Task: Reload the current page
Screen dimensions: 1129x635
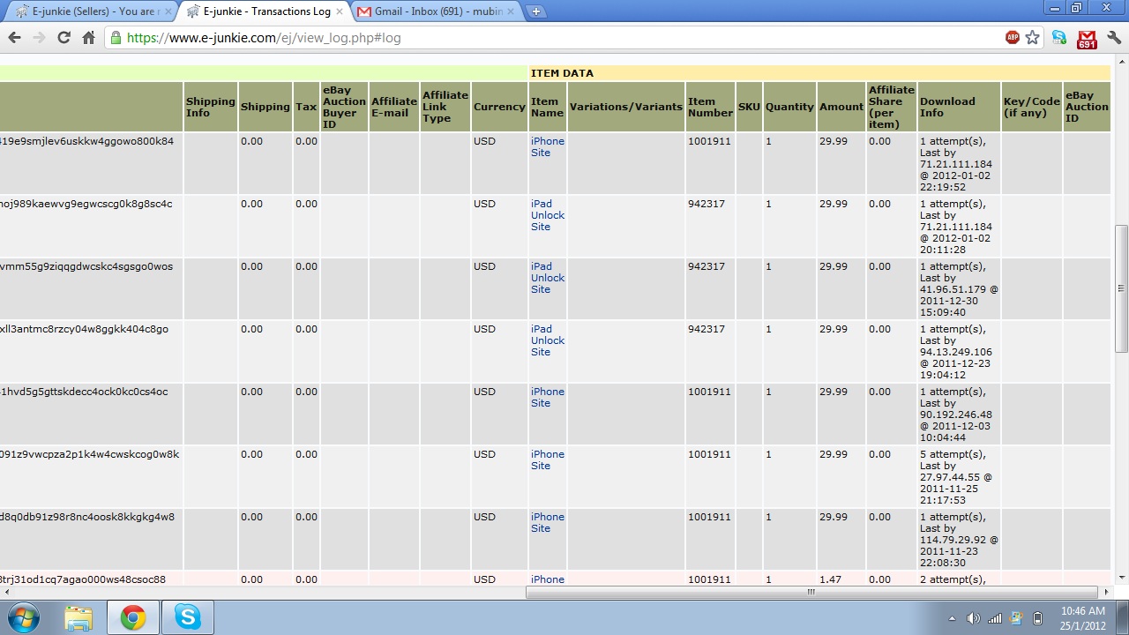Action: coord(64,38)
